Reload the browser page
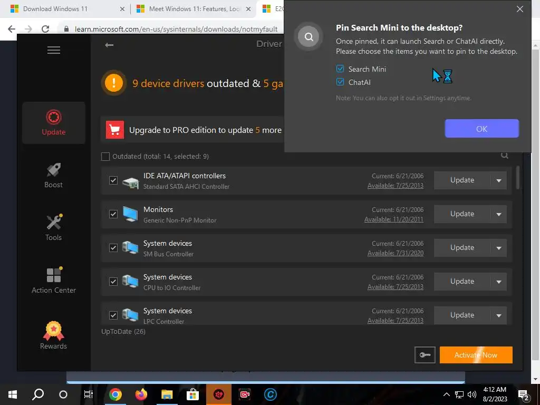The width and height of the screenshot is (540, 405). pos(45,29)
